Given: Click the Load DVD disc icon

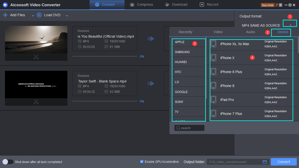Looking at the screenshot, I should pos(39,15).
